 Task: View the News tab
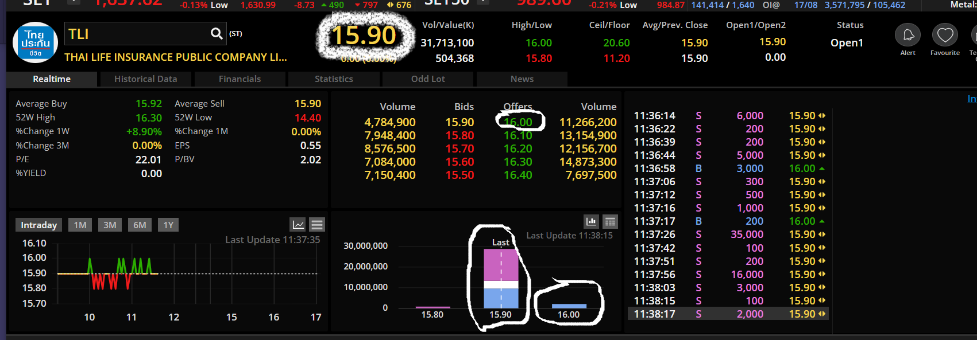coord(522,79)
